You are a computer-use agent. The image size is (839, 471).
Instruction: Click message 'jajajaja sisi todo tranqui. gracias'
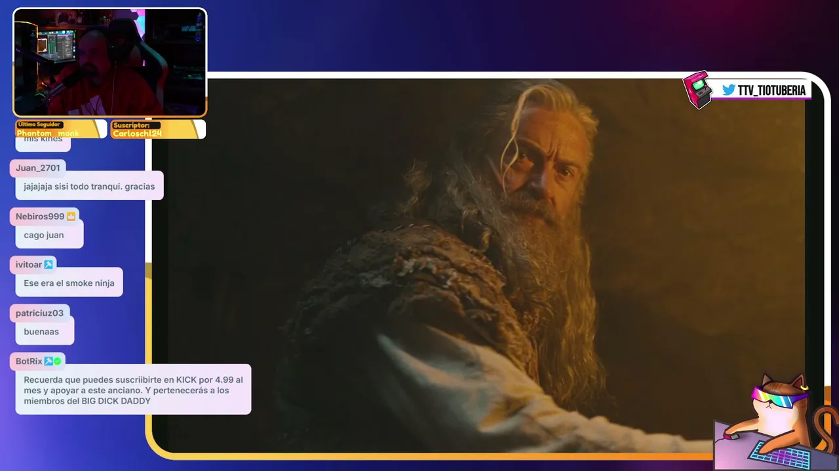point(89,186)
